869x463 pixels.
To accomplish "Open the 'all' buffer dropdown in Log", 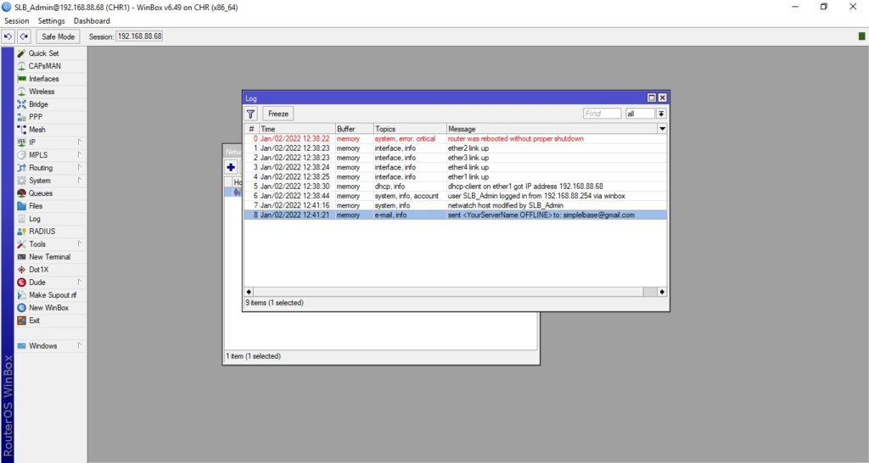I will [x=660, y=114].
